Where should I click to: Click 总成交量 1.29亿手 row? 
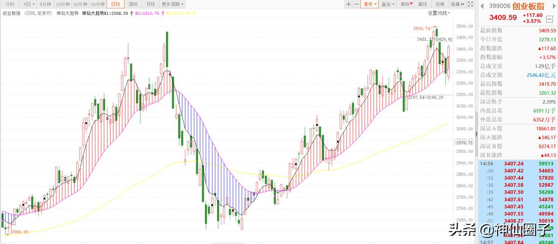pyautogui.click(x=518, y=66)
